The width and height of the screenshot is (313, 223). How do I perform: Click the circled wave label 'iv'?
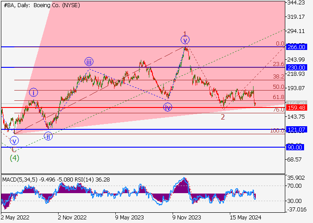[168, 107]
